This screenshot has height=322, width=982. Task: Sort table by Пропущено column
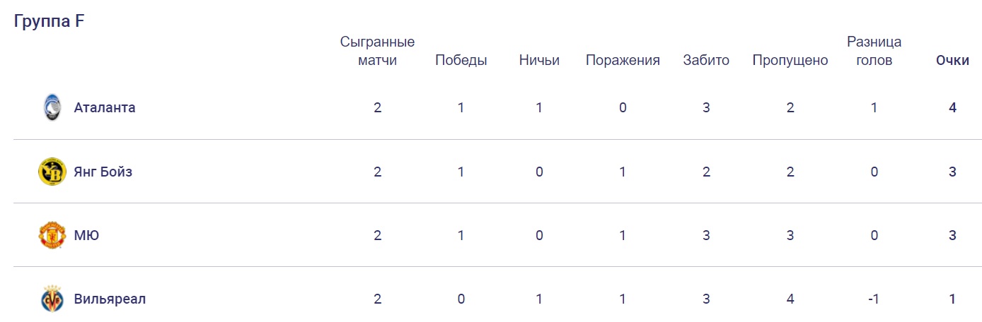[x=790, y=60]
